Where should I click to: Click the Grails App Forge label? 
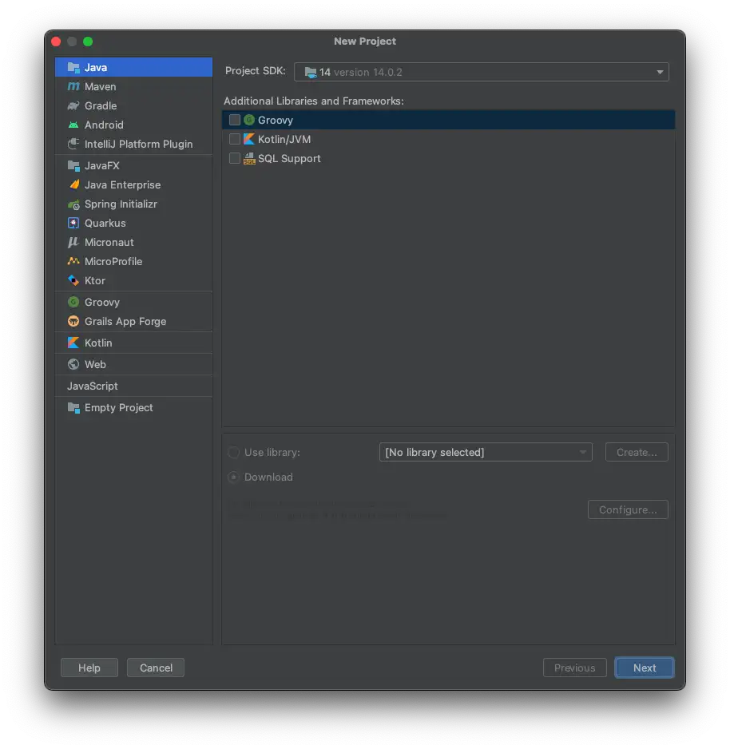click(x=125, y=322)
